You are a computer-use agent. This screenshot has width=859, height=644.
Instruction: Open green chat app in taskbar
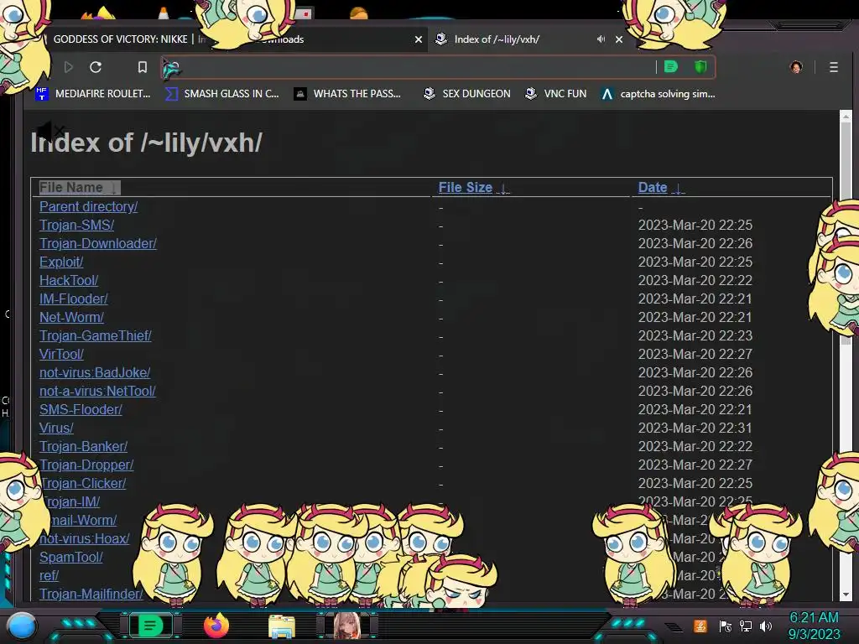tap(150, 626)
